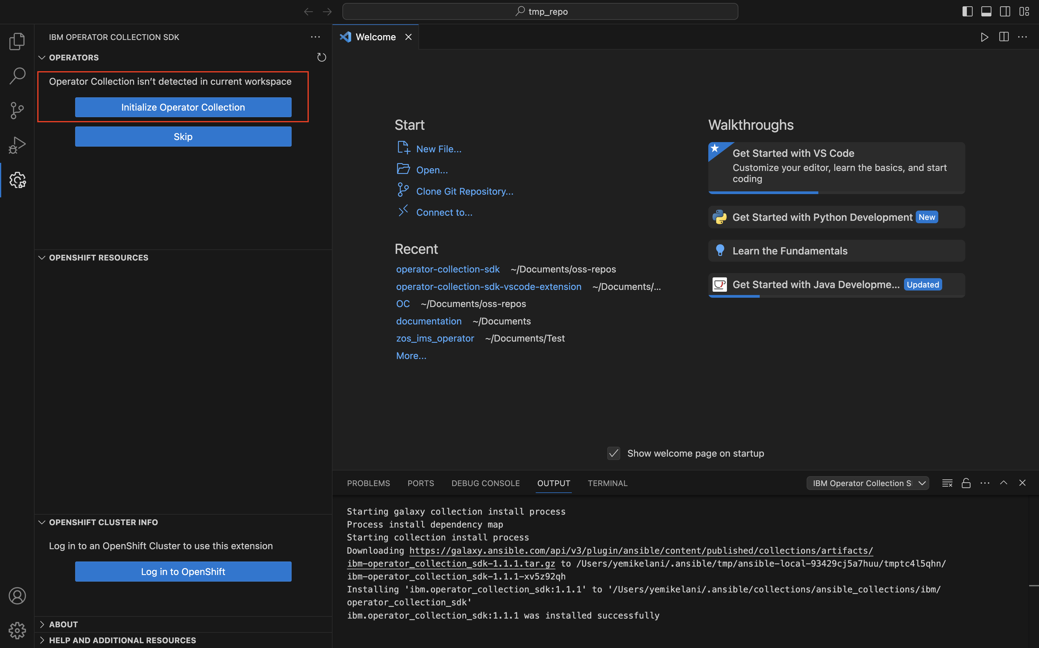The width and height of the screenshot is (1039, 648).
Task: Click the Open... link under Start
Action: [432, 170]
